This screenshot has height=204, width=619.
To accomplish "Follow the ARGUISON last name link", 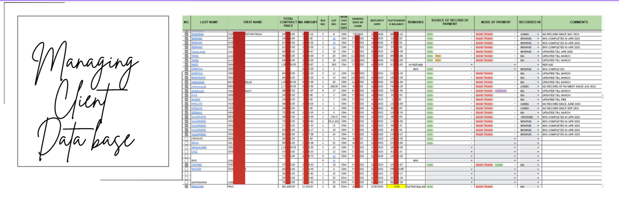I will tap(199, 82).
